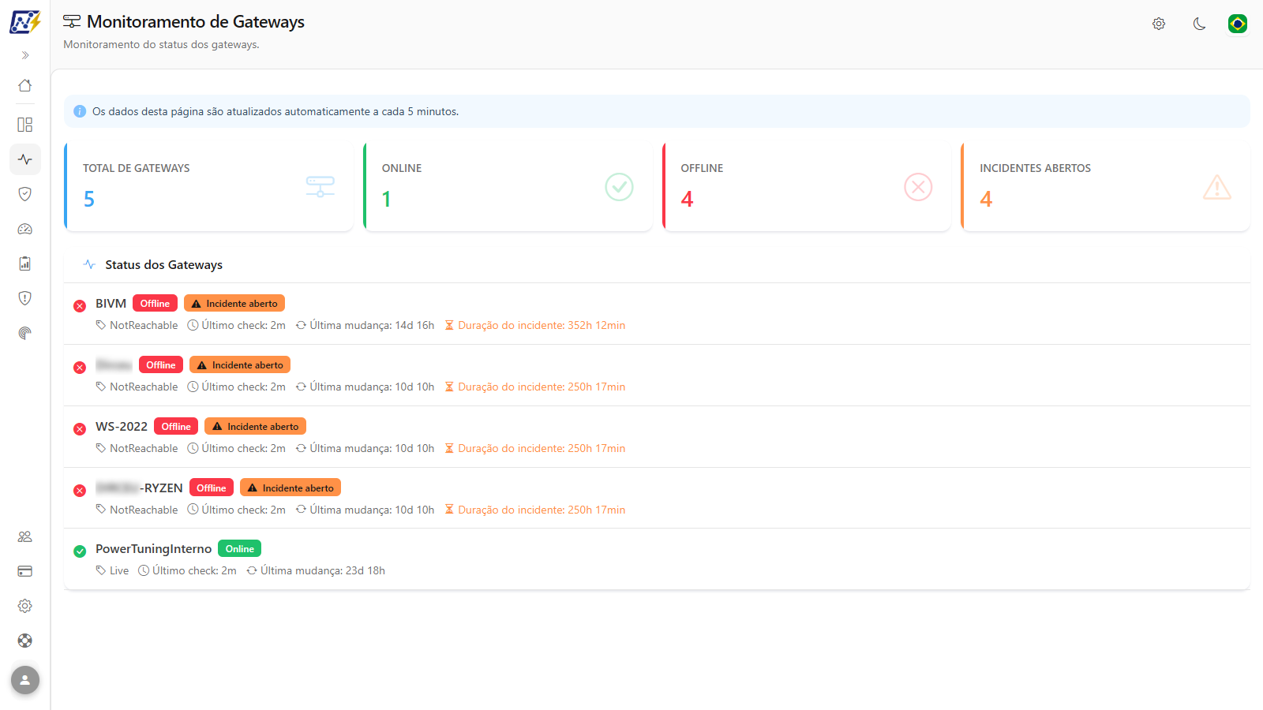Click the red X icon in Offline card

[918, 187]
